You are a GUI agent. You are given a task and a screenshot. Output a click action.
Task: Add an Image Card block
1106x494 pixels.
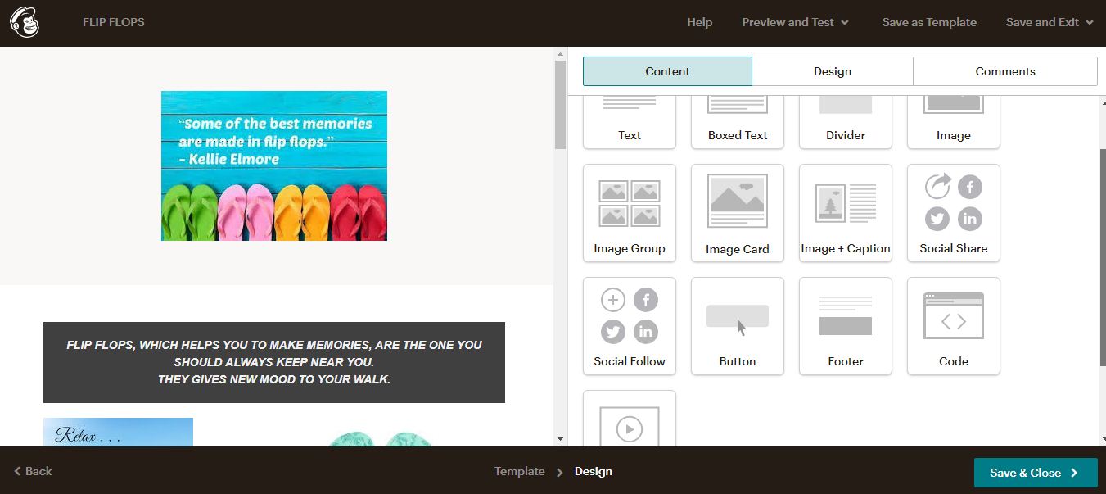(x=738, y=213)
